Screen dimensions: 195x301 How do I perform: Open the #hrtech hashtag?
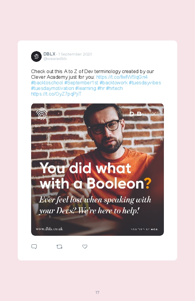click(x=114, y=88)
